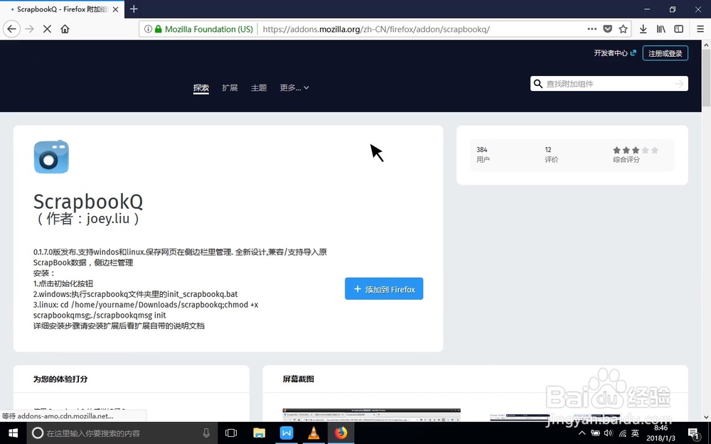Click 添加到 Firefox button
711x444 pixels.
tap(384, 288)
